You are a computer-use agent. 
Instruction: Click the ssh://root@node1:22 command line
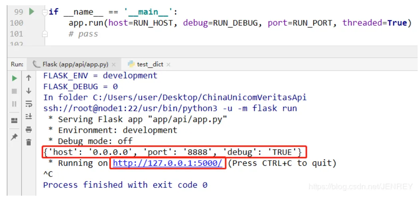click(170, 108)
